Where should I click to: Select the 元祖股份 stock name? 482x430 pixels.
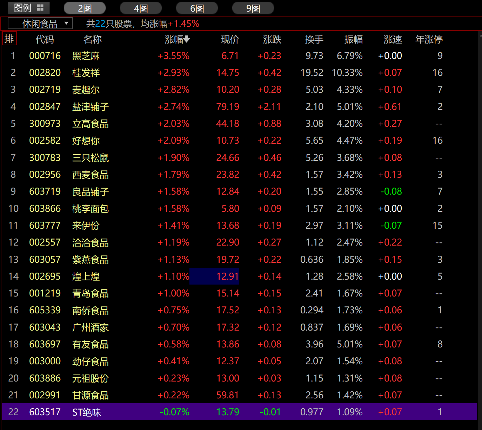91,378
